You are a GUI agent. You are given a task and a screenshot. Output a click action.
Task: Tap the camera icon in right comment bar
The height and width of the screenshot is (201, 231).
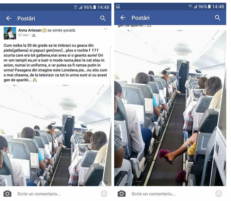122,194
